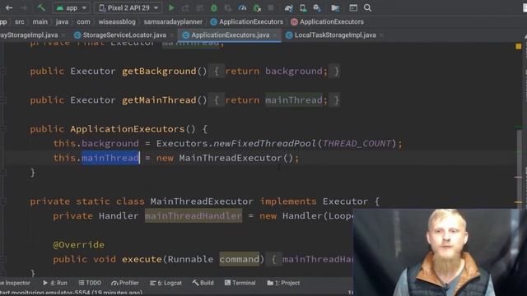Viewport: 527px width, 296px height.
Task: Build project with the hammer icon
Action: coord(41,7)
